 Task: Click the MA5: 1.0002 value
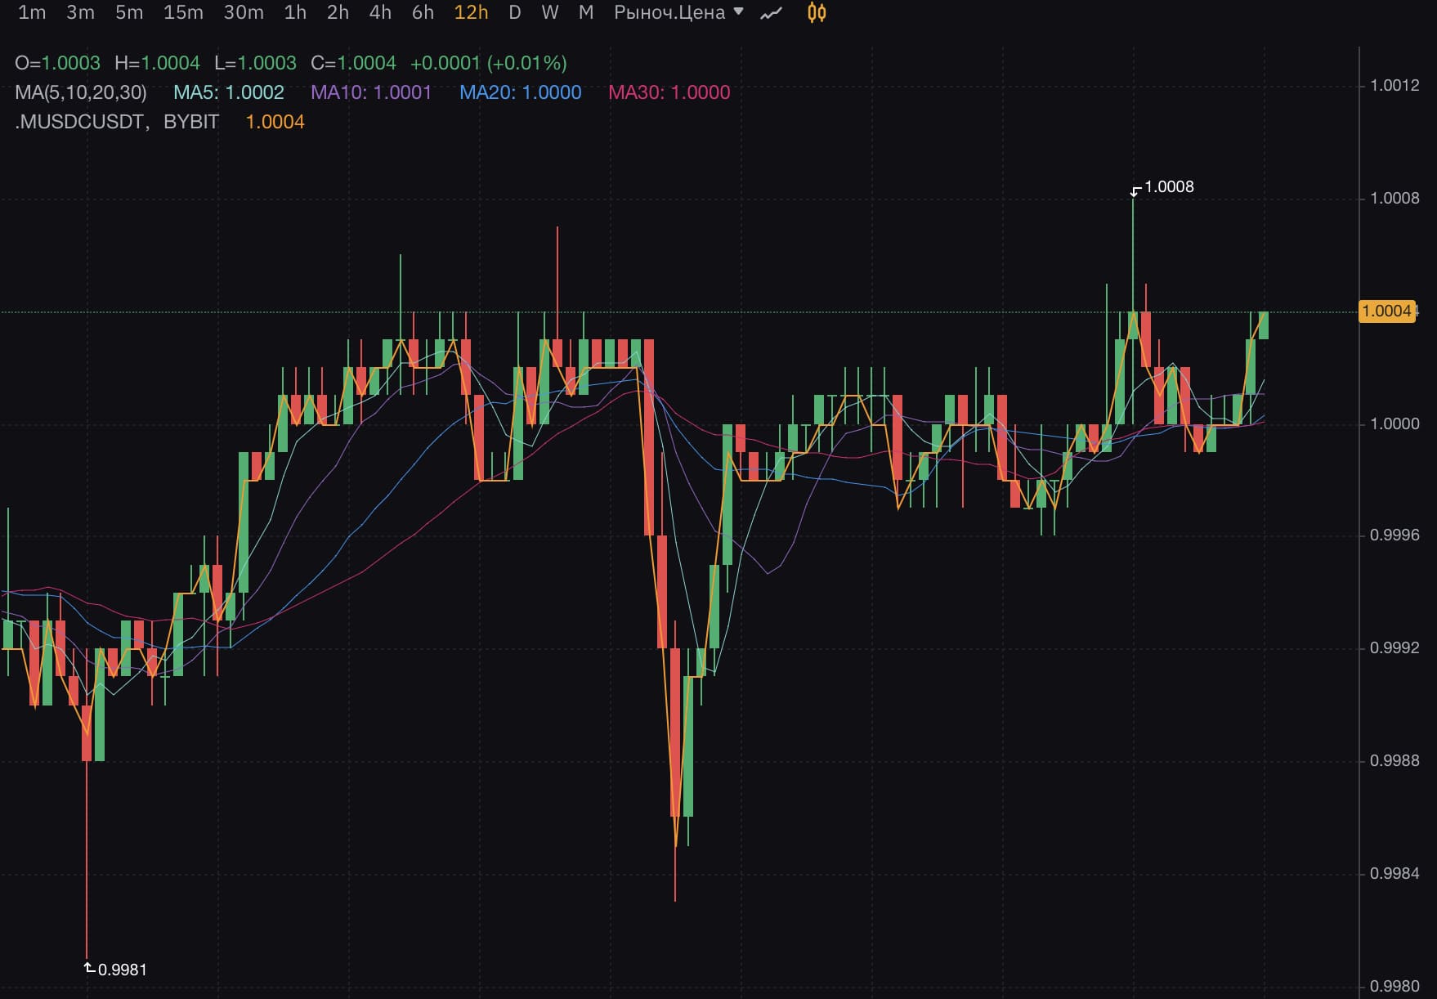(x=229, y=92)
